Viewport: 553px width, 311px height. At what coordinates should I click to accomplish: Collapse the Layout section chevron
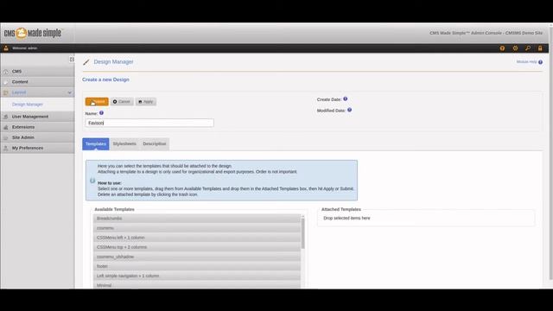[69, 92]
